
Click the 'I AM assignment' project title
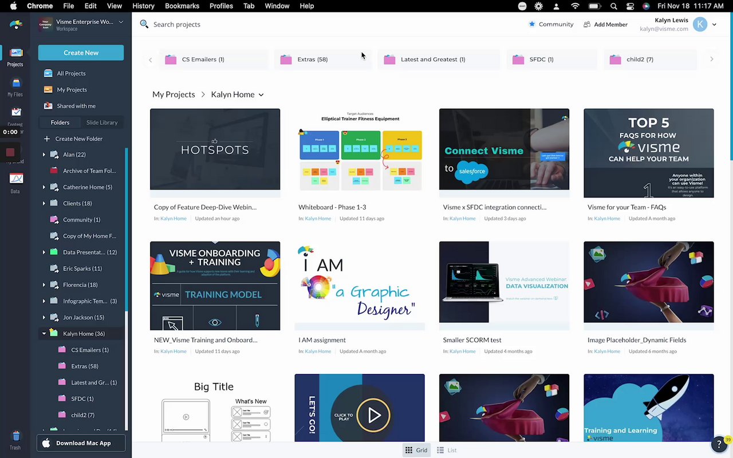point(322,340)
